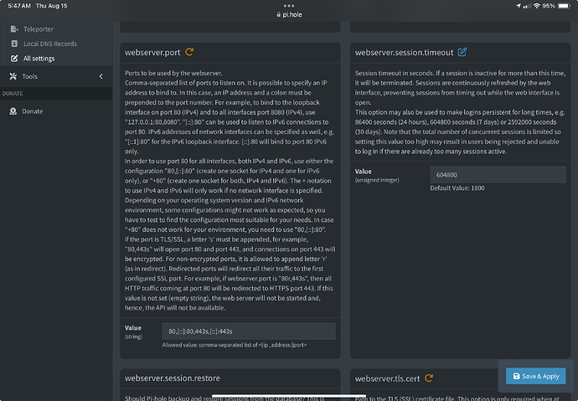Go to Local DNS Records
The image size is (578, 401).
(49, 44)
